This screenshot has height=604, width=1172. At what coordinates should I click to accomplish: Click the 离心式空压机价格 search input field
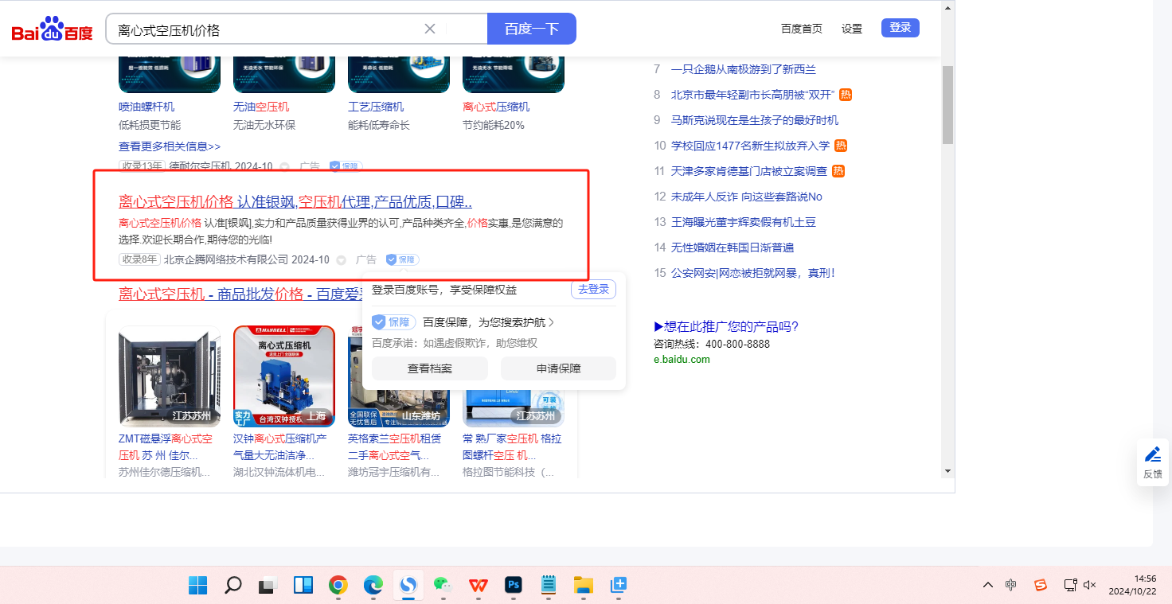pyautogui.click(x=267, y=29)
